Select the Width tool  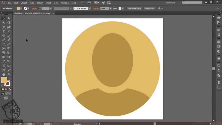click(4, 48)
